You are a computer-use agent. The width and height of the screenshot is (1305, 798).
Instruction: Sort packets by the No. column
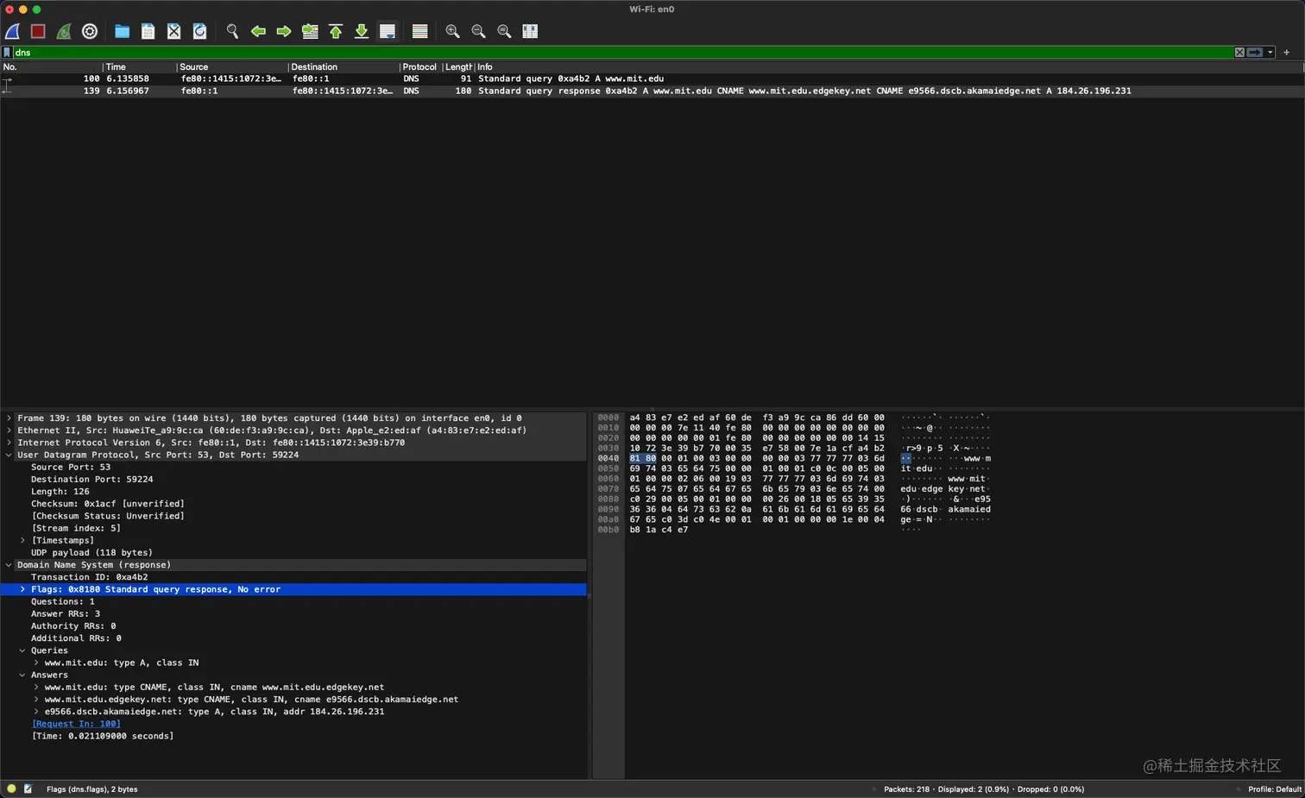pos(51,66)
